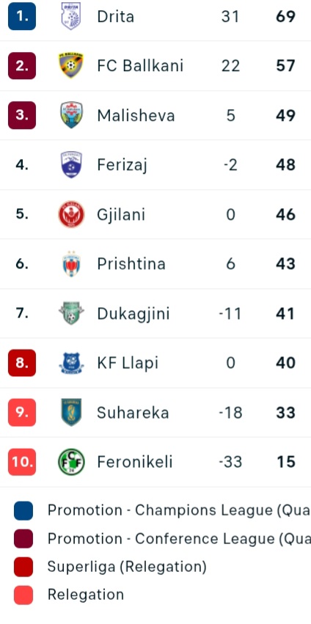This screenshot has width=311, height=624.
Task: Select Malisheva's 49 points value
Action: click(285, 115)
